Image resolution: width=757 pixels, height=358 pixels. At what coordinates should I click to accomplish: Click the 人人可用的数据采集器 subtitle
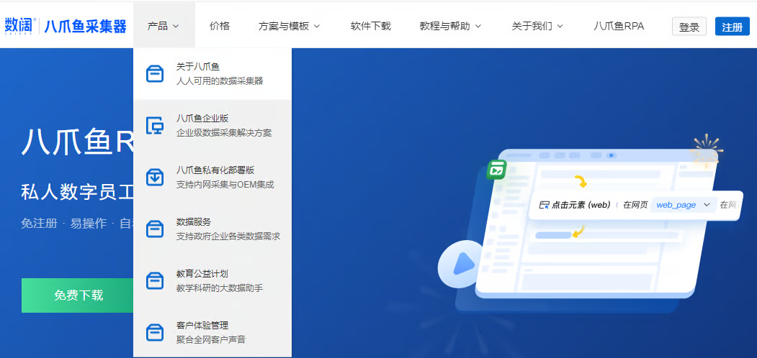pos(220,81)
